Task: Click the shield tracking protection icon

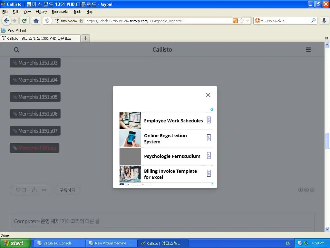Action: (47, 21)
